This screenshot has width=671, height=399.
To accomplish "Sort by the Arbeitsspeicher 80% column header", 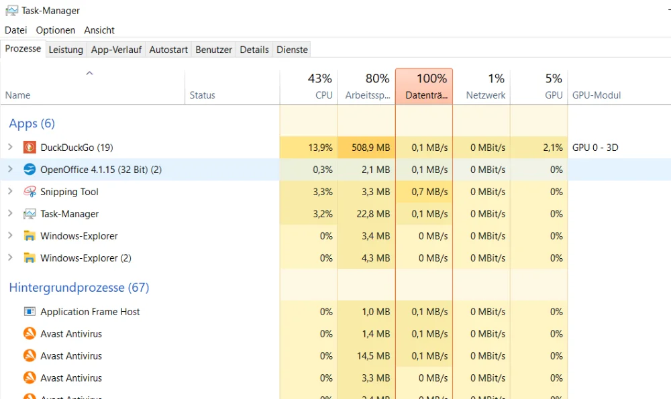I will click(x=366, y=87).
